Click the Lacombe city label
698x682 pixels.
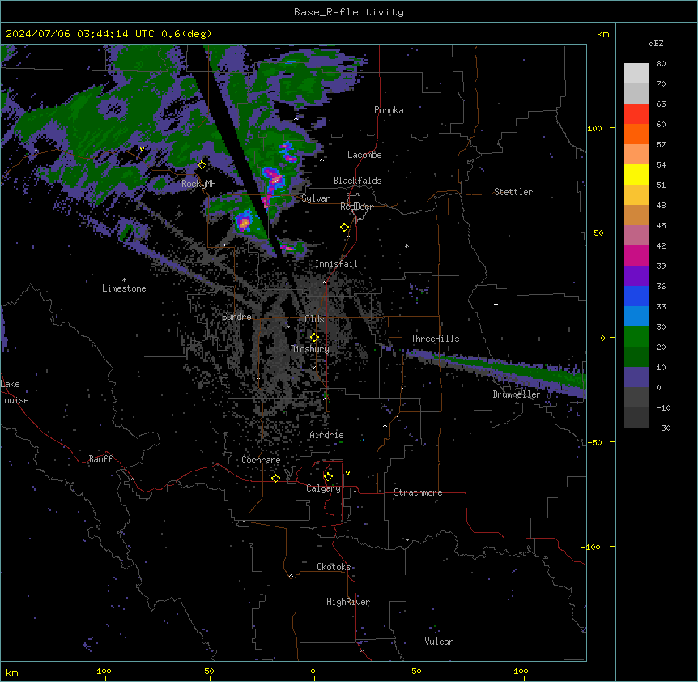coord(364,155)
